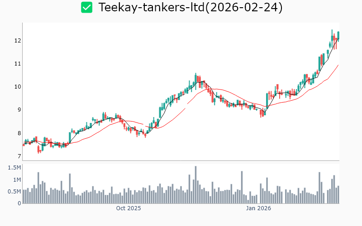Click the tallest volume bar in the chart

tap(195, 185)
